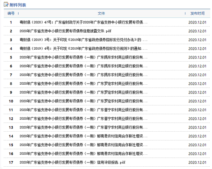This screenshot has width=212, height=169.
Task: Click the 2020.12.01 date in row 15
Action: (197, 145)
